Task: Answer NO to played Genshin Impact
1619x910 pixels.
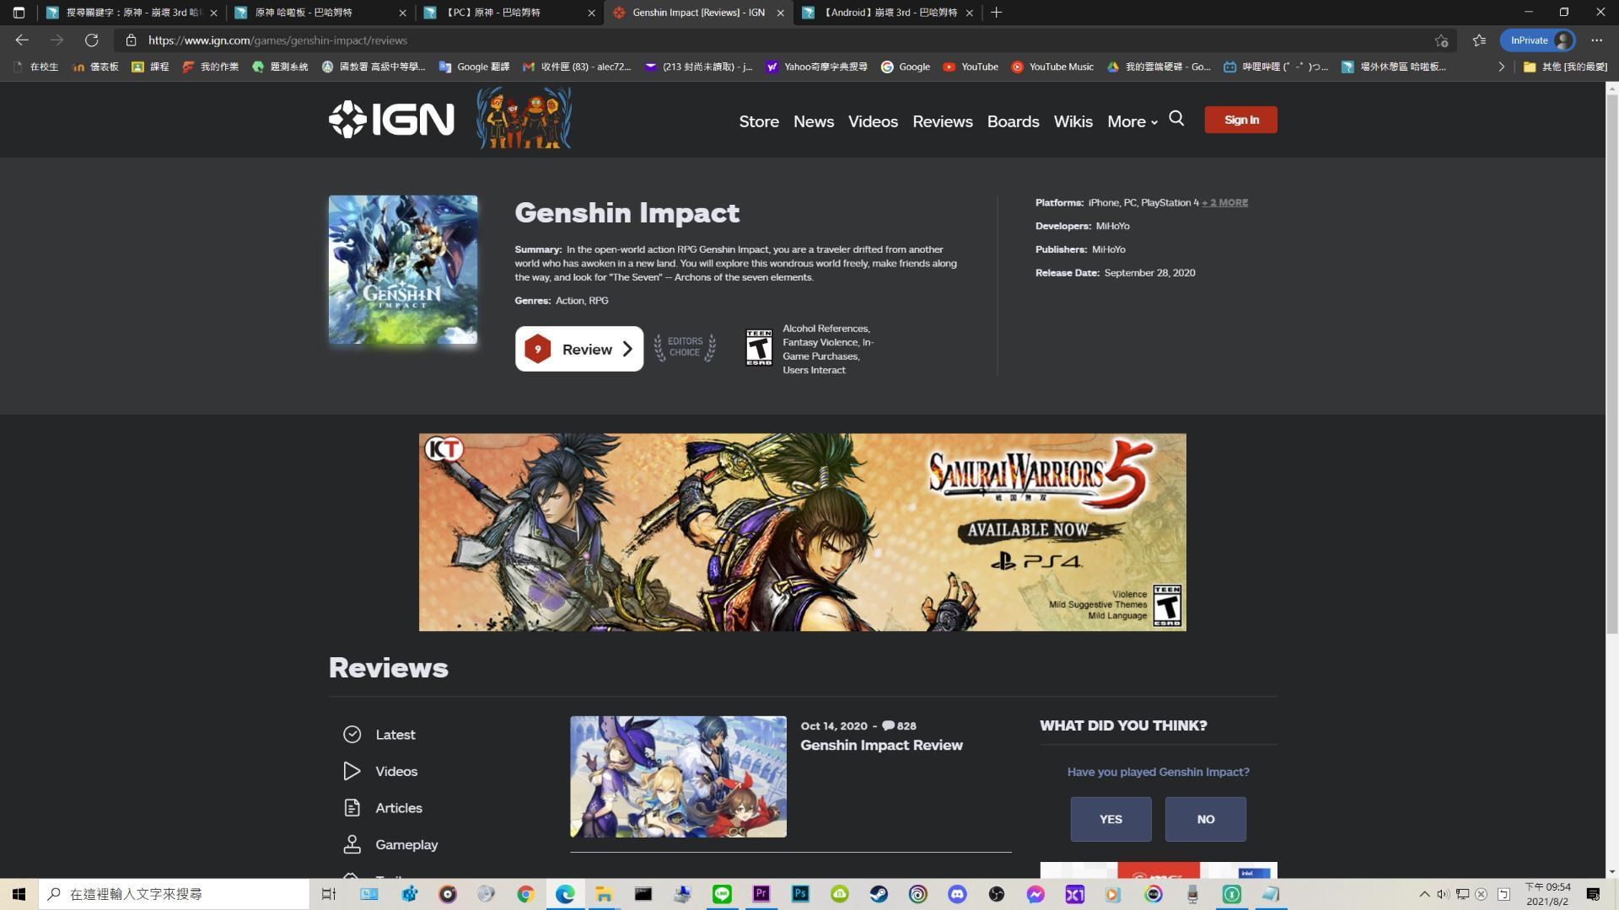Action: [1205, 819]
